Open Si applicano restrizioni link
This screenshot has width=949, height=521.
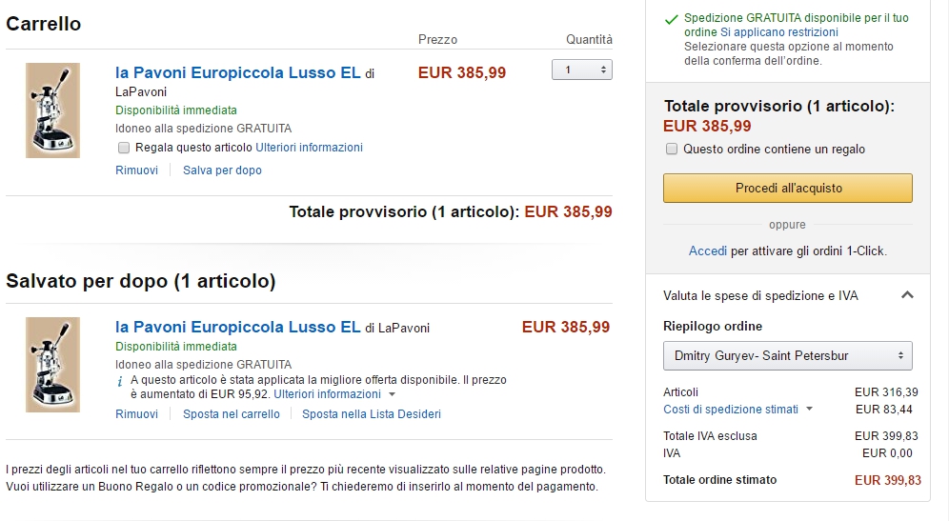coord(779,32)
